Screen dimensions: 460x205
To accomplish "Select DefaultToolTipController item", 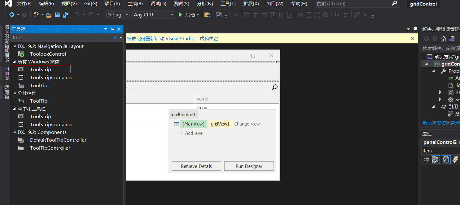I will tap(58, 140).
